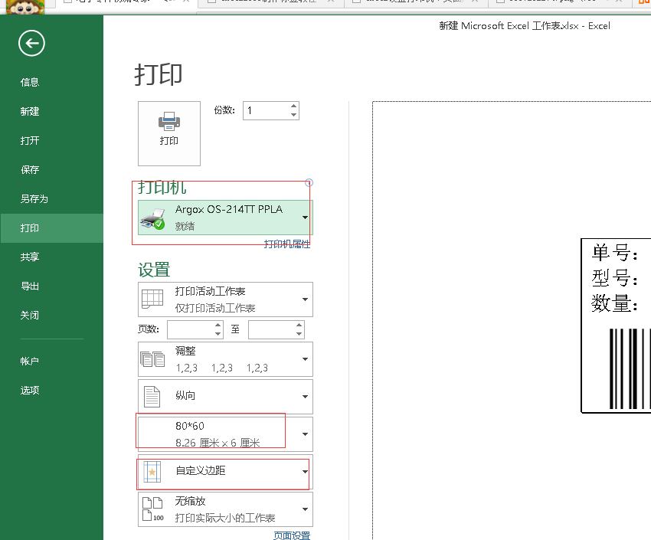Click the Argox printer icon
The height and width of the screenshot is (540, 651).
coord(152,218)
